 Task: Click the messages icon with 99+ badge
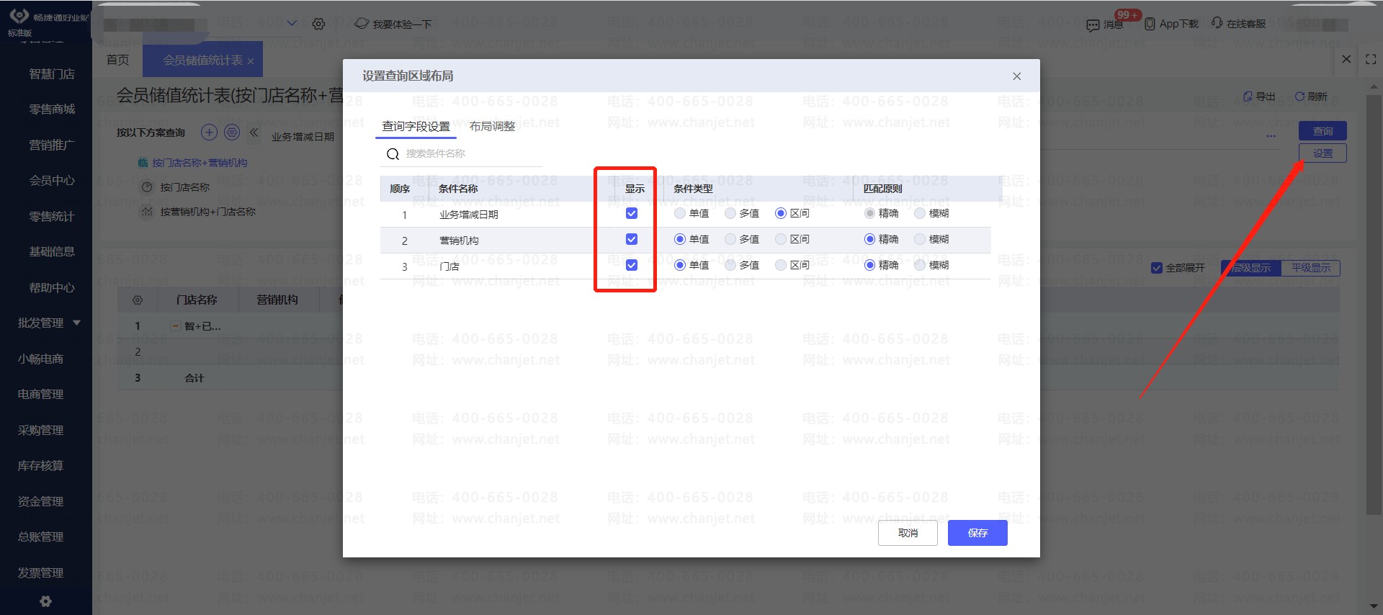[x=1093, y=25]
